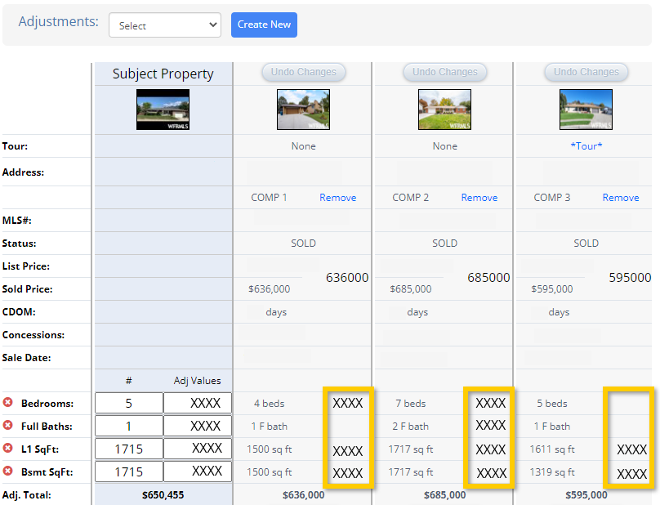Click the red X beside Bsmt SqFt
Screen dimensions: 660x505
(x=8, y=471)
